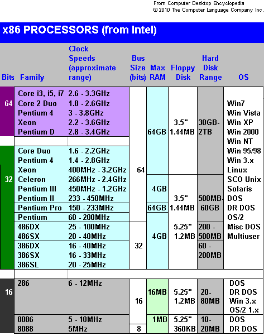Image resolution: width=264 pixels, height=336 pixels.
Task: Click Win Vista in the OS list
Action: point(244,113)
